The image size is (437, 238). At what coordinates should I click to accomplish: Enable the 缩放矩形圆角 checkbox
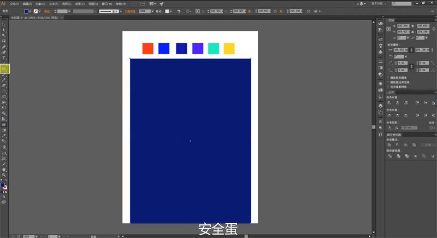tap(388, 78)
